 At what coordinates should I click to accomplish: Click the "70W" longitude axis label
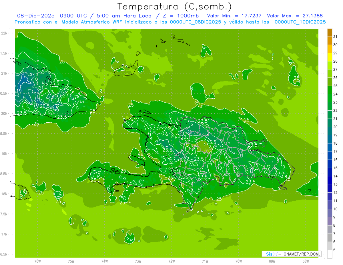tap(239, 261)
